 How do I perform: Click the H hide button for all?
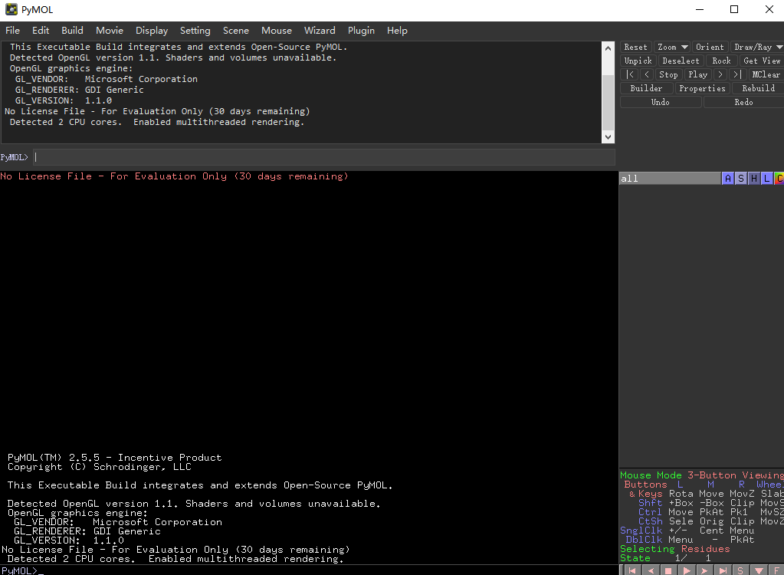(x=754, y=179)
